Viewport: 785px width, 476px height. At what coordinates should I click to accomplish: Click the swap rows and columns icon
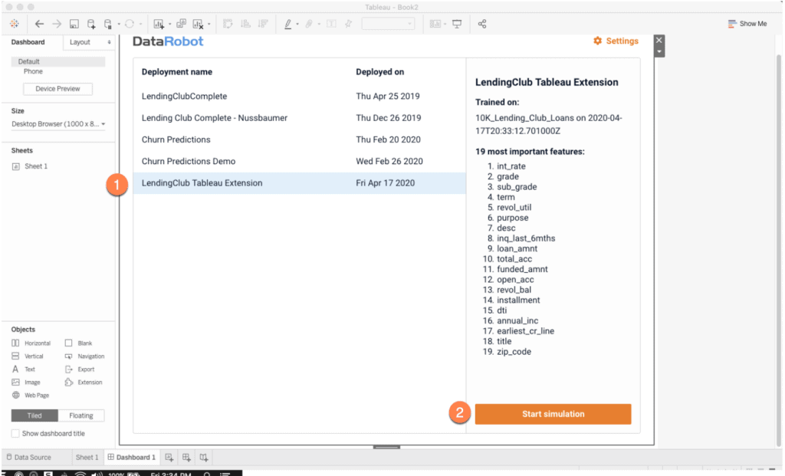(228, 24)
